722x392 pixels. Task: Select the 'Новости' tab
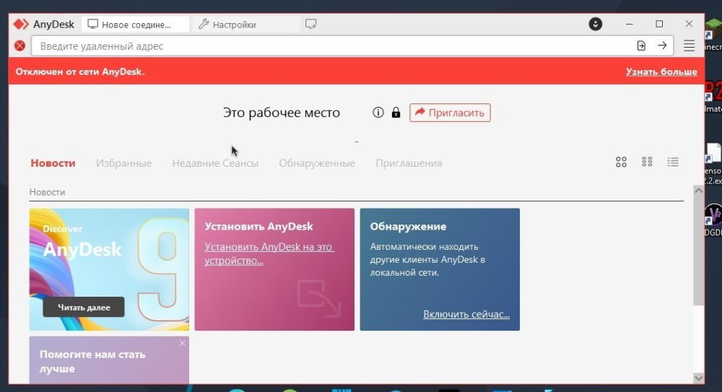coord(53,163)
